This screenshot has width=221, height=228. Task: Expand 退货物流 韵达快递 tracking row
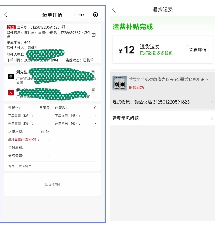pos(163,102)
